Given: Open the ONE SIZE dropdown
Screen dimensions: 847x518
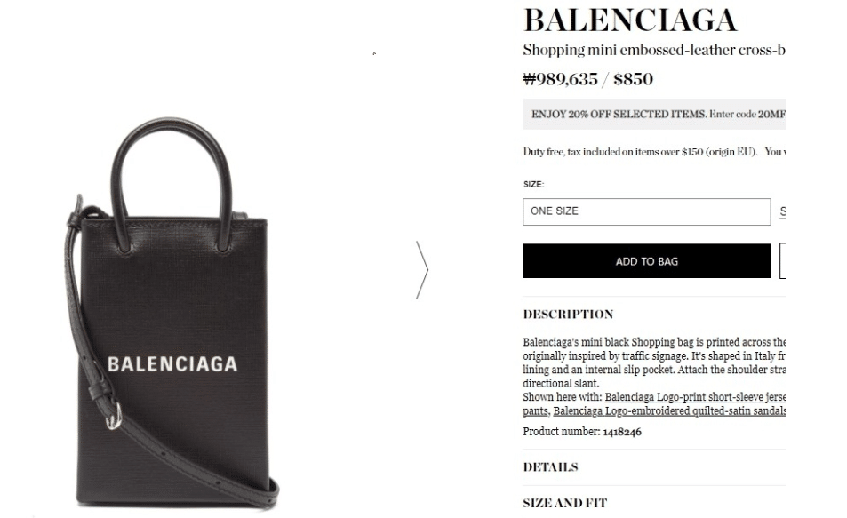Looking at the screenshot, I should 647,211.
